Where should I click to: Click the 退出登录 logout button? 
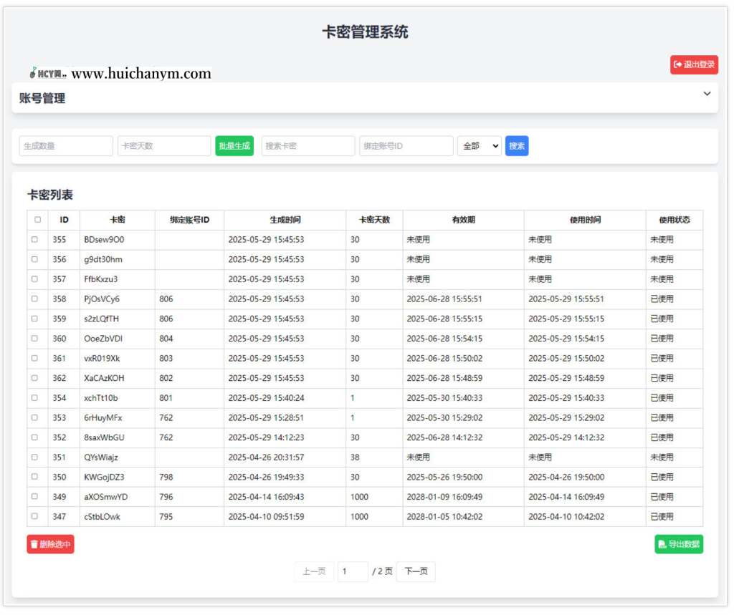tap(694, 64)
